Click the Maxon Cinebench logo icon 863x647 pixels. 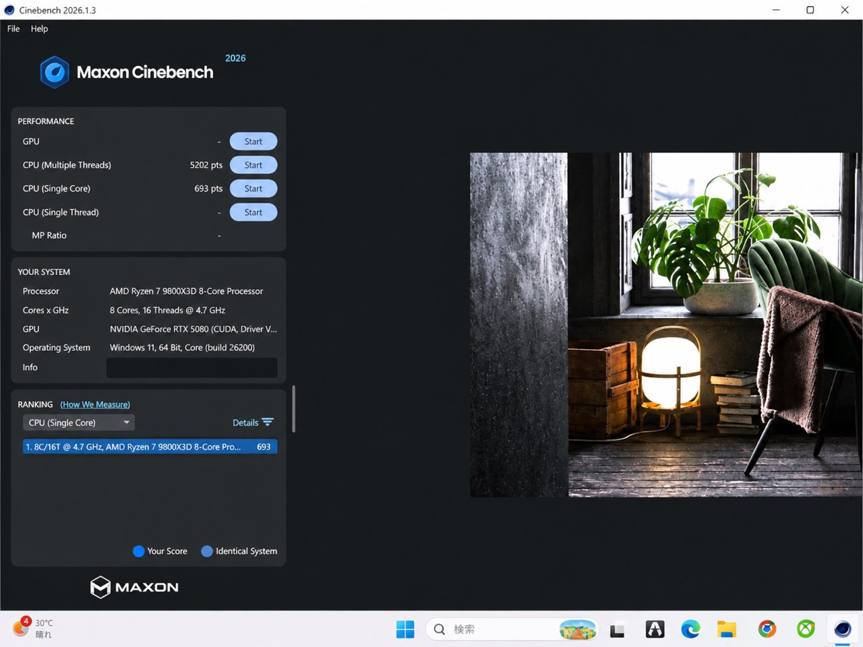[x=55, y=72]
